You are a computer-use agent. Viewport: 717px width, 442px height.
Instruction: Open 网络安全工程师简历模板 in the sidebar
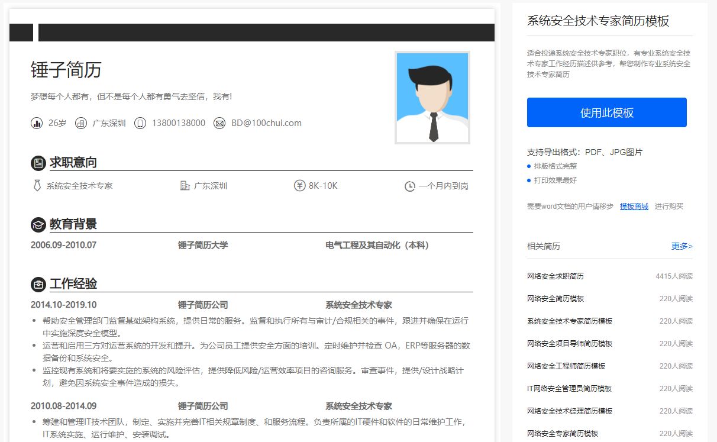[565, 366]
